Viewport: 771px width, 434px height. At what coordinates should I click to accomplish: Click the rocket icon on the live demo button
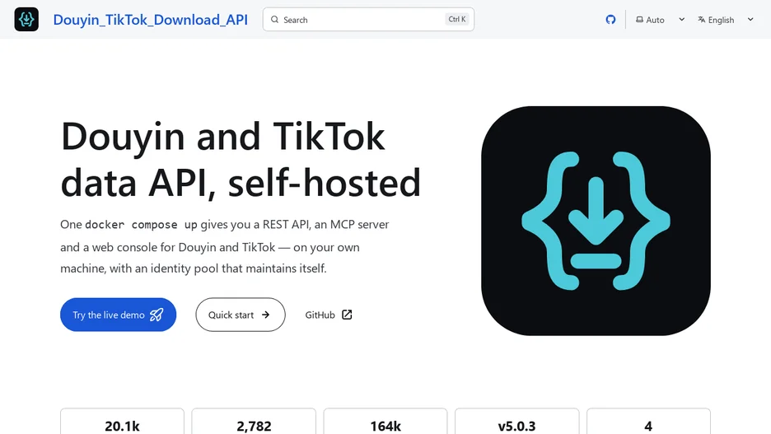157,315
